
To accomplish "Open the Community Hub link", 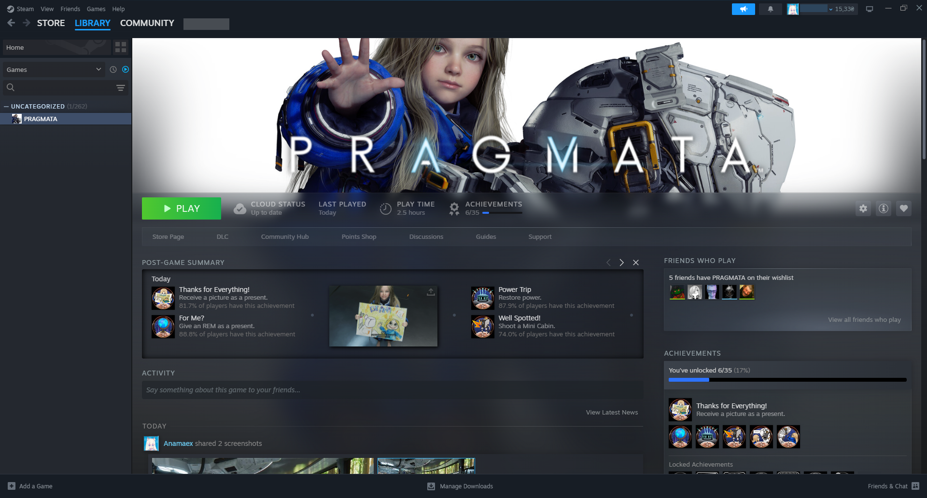I will coord(285,236).
